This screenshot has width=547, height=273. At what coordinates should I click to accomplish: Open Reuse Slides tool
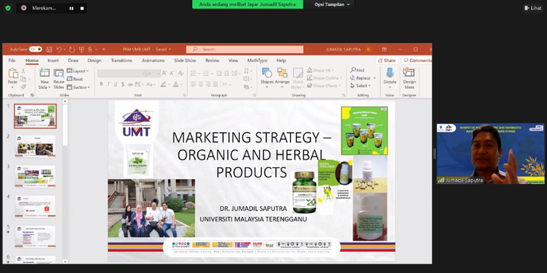coord(59,74)
